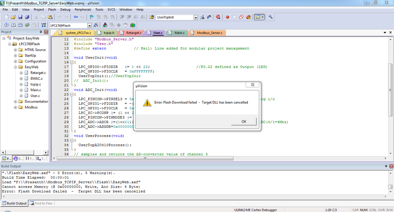
Task: Open Batch Build with the stacked layers icon
Action: pos(27,25)
